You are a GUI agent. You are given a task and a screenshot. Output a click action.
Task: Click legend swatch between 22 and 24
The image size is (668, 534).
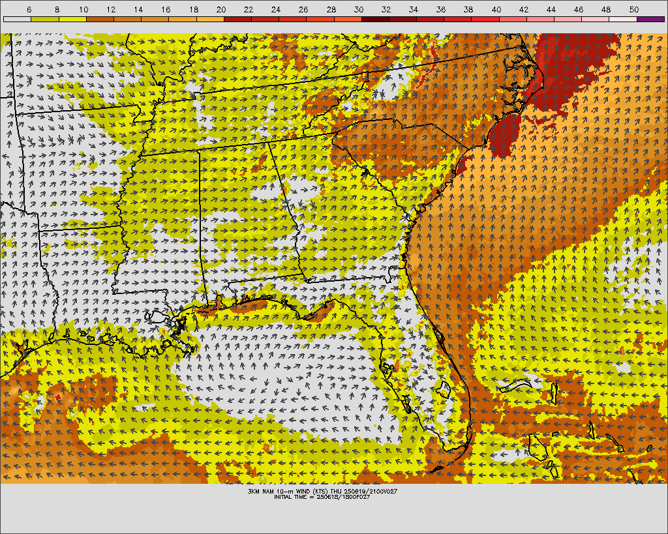266,19
